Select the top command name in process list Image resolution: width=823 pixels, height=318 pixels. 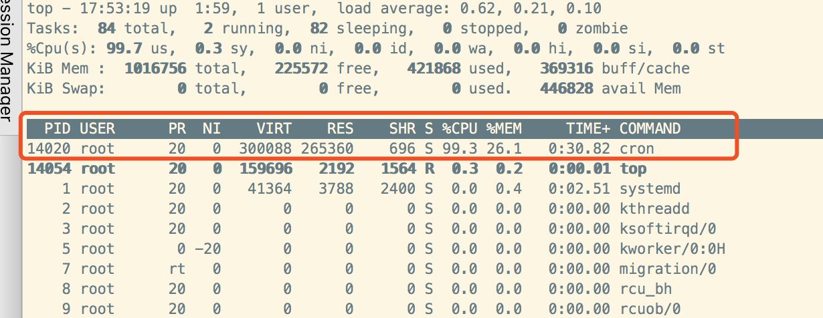tap(633, 168)
